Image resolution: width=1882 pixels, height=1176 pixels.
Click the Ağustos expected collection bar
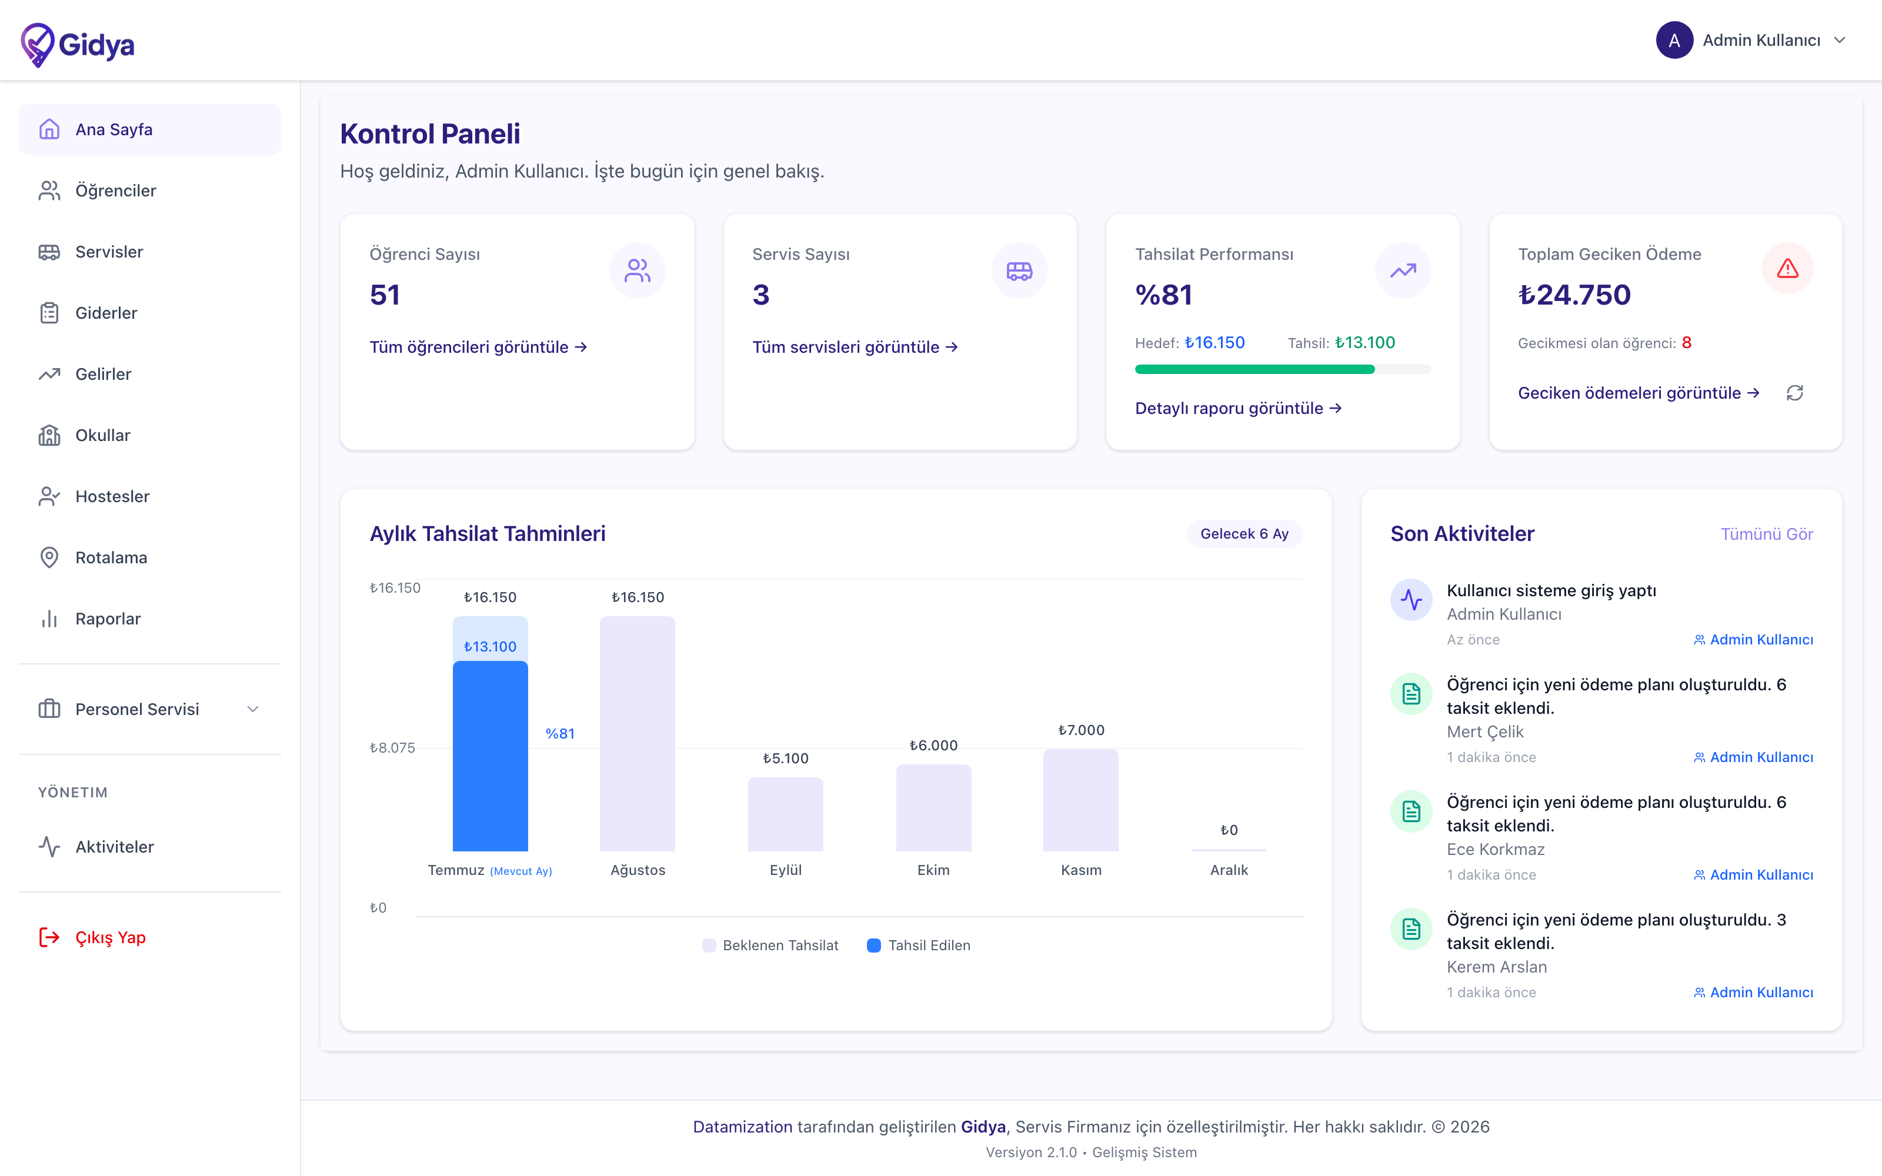point(637,733)
